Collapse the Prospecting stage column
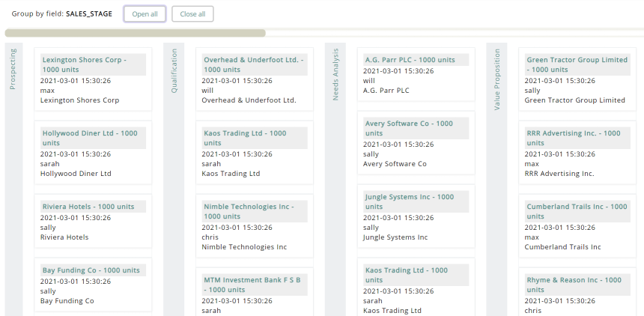Image resolution: width=644 pixels, height=316 pixels. click(13, 70)
